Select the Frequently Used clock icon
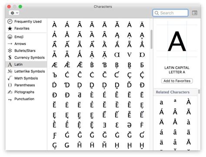Screen dimensions: 206x157 coord(10,22)
